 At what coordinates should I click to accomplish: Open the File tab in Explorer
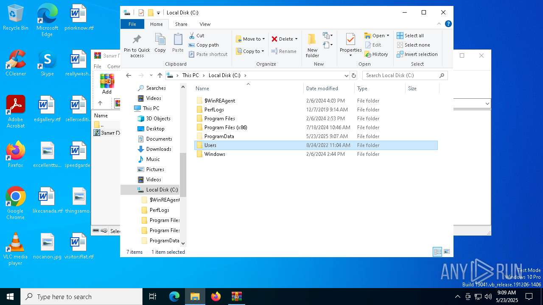132,24
